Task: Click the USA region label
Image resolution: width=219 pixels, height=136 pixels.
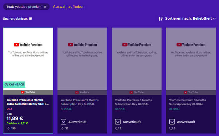Action: 9,109
